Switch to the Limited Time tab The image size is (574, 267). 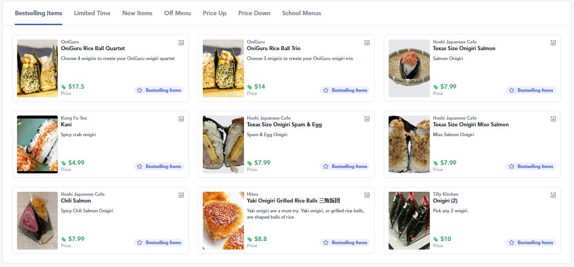[x=92, y=13]
